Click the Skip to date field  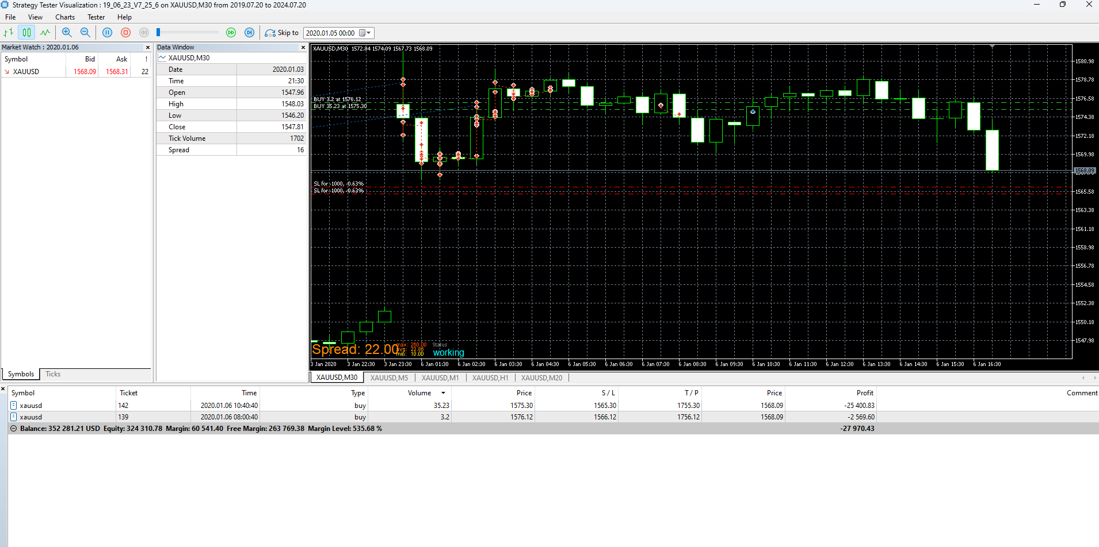click(x=331, y=33)
